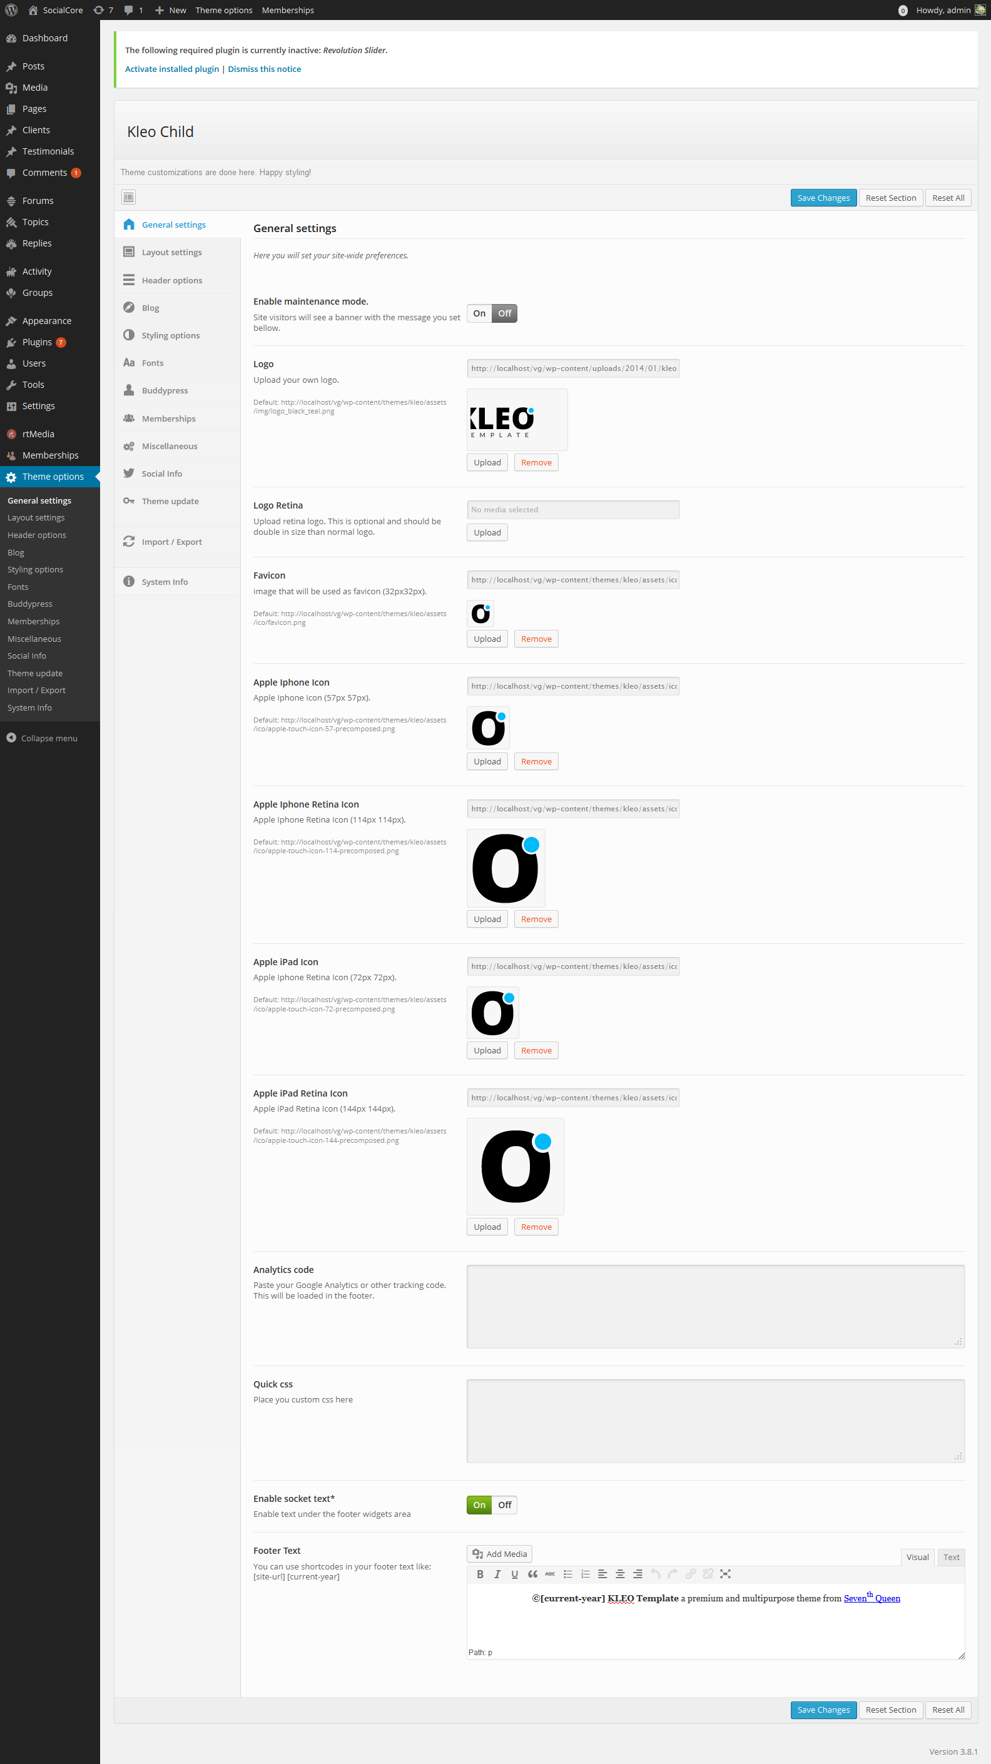The height and width of the screenshot is (1764, 991).
Task: Click the align center icon
Action: click(x=620, y=1574)
